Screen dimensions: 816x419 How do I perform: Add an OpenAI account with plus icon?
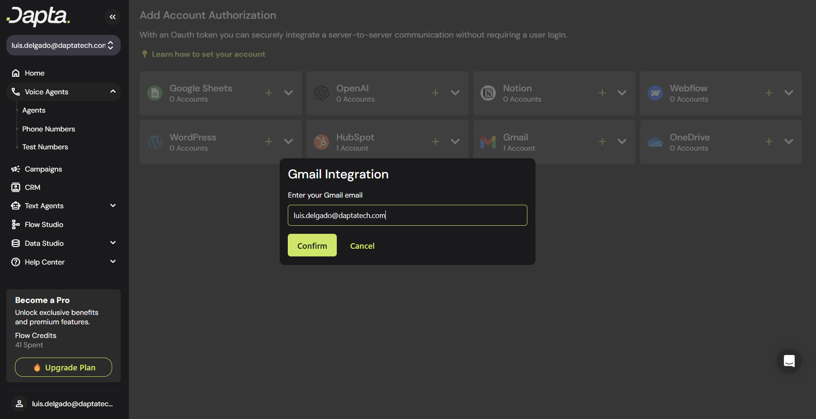pos(435,93)
